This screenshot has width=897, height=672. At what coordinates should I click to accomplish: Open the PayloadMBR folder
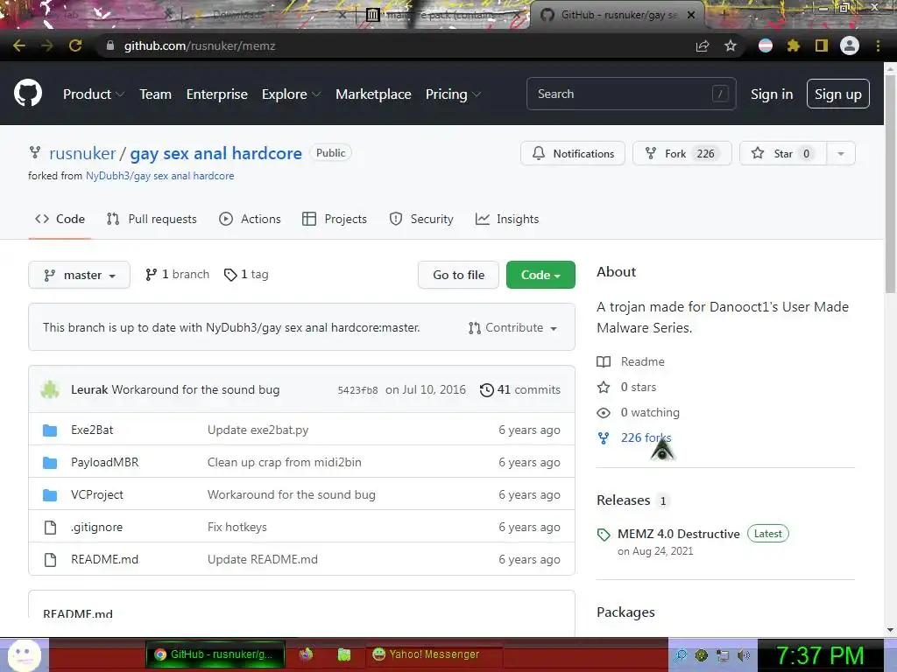tap(105, 462)
